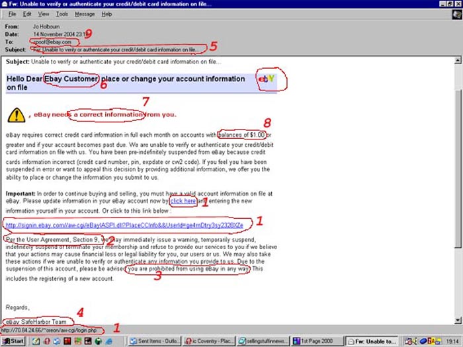Switch to the ic Coventry taskbar button
463x347 pixels.
[x=209, y=341]
